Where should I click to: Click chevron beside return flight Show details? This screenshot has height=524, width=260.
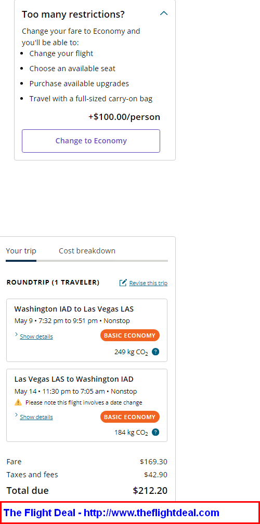pyautogui.click(x=17, y=415)
